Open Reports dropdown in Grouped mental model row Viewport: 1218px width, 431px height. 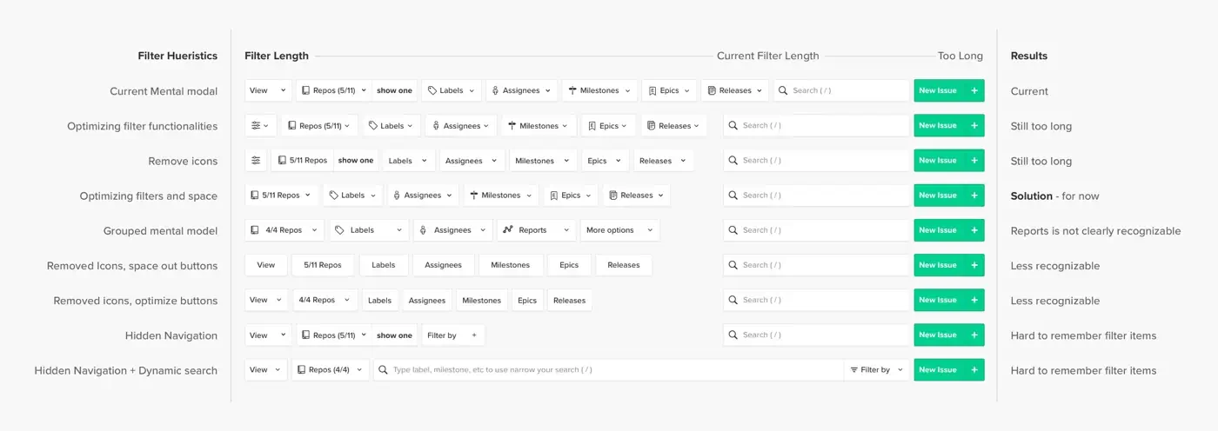[536, 230]
